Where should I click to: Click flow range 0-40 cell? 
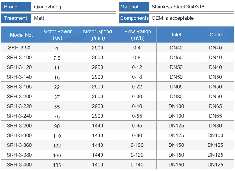point(137,106)
